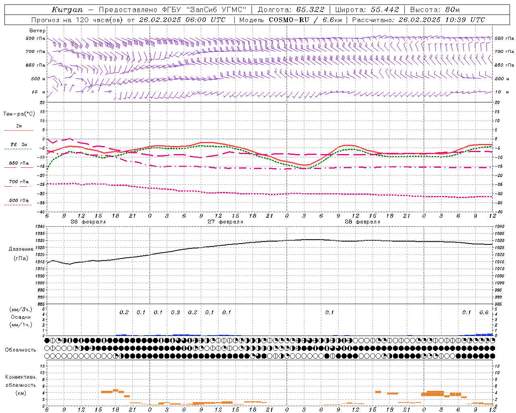Viewport: 516px width, 413px height.
Task: Click the "Давление" pressure panel label
Action: point(21,249)
